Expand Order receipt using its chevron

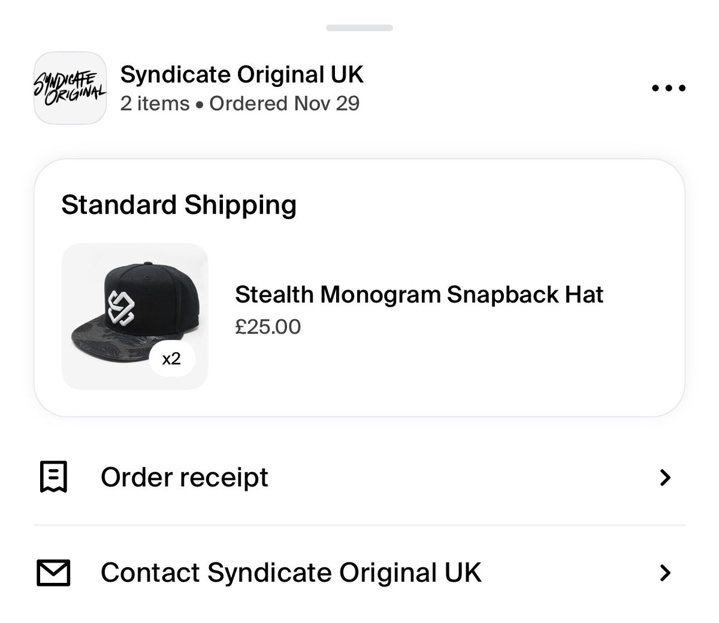[x=664, y=477]
